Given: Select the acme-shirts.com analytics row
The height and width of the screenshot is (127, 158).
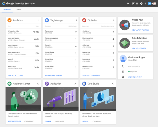Looking at the screenshot, I should [x=23, y=39].
